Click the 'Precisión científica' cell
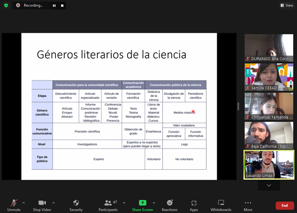Viewport: 297px width, 213px height. coord(87,131)
